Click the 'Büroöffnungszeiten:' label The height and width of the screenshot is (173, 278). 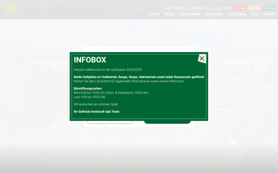tap(88, 89)
